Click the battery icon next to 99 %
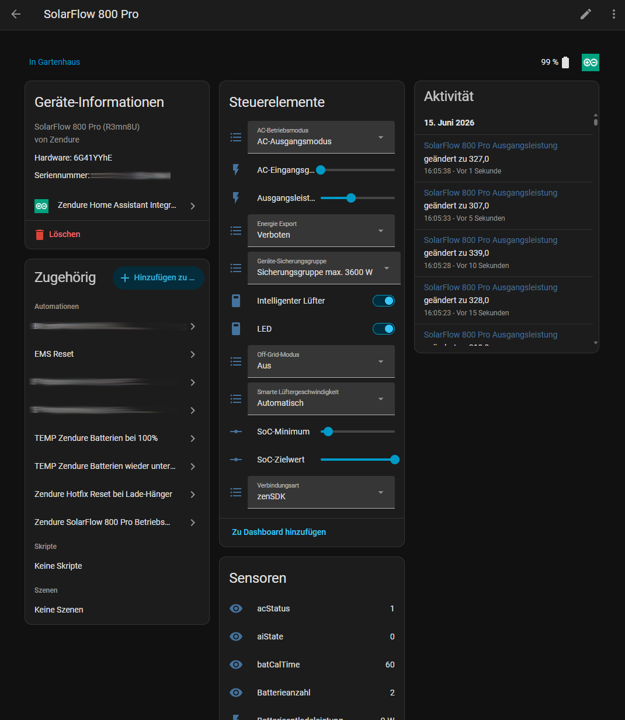Screen dimensions: 625x720 tap(565, 62)
